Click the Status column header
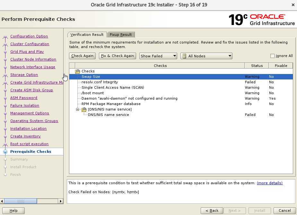This screenshot has height=215, width=297. coord(257,66)
